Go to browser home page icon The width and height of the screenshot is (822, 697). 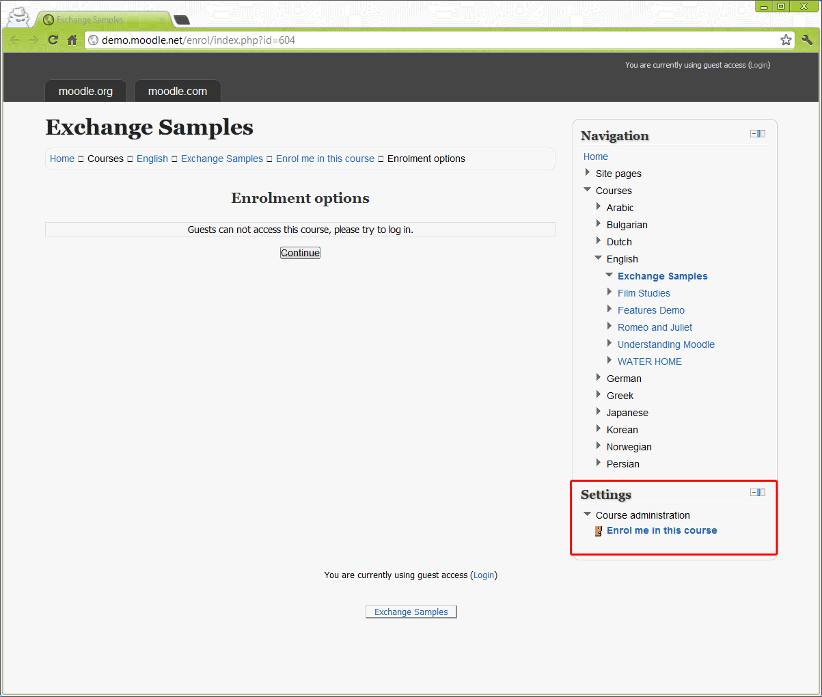(x=72, y=40)
